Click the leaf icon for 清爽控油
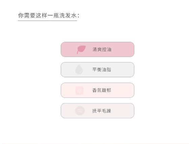The image size is (189, 144). tap(81, 50)
